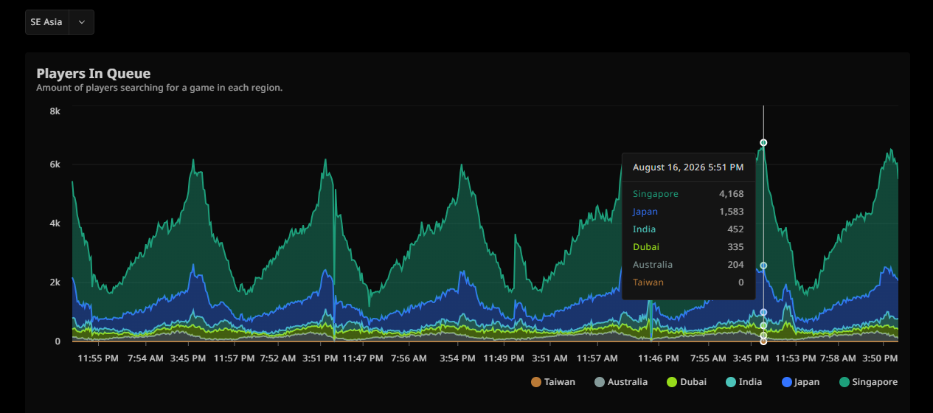Toggle the Japan legend series
The image size is (933, 413).
click(x=801, y=382)
